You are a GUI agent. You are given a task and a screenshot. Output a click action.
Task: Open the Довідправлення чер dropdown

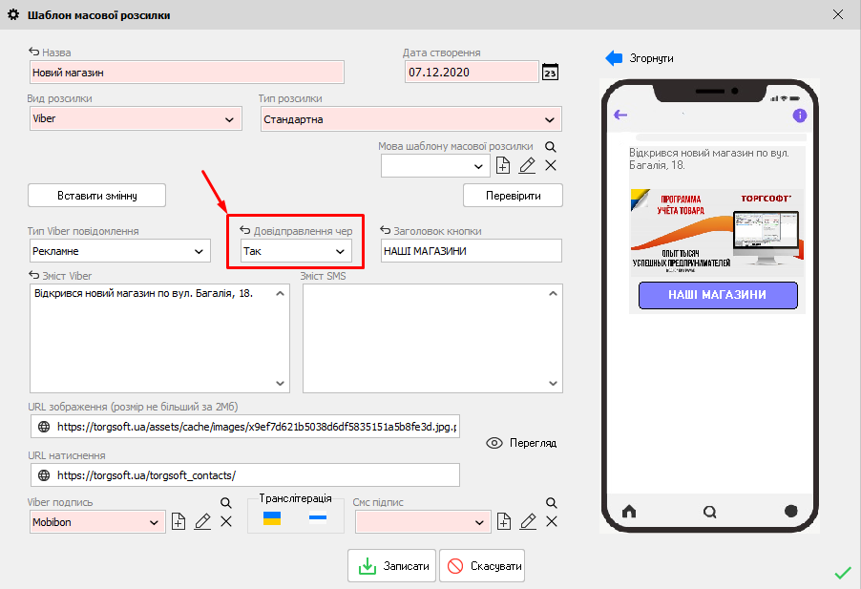tap(339, 251)
